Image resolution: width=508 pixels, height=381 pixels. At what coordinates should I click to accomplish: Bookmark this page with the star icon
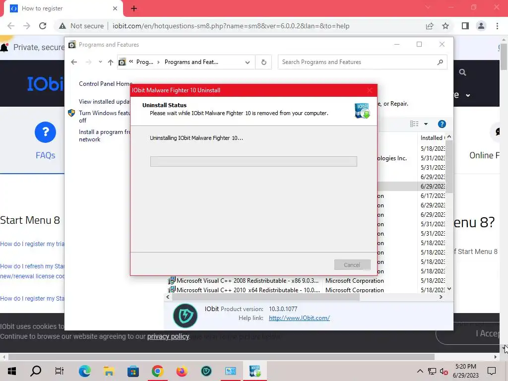pyautogui.click(x=445, y=26)
